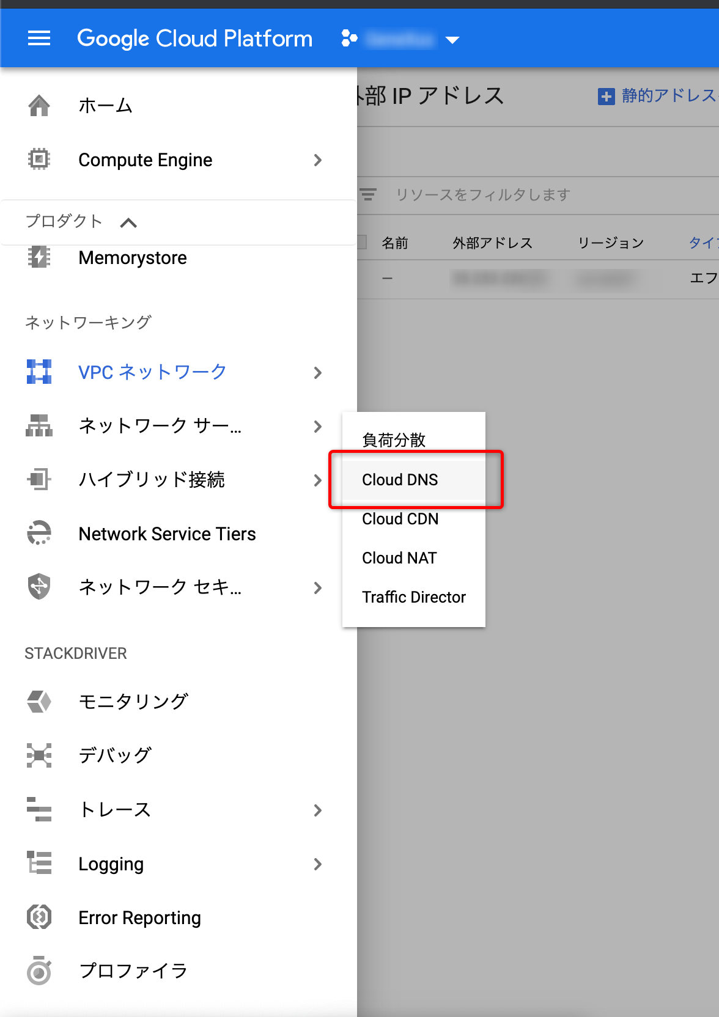
Task: Toggle the select-all checkbox beside 名前
Action: 362,243
